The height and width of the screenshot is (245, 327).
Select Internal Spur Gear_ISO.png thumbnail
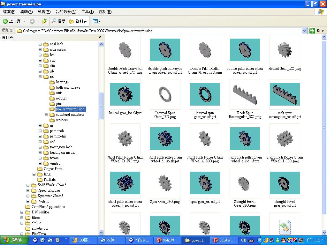point(165,94)
